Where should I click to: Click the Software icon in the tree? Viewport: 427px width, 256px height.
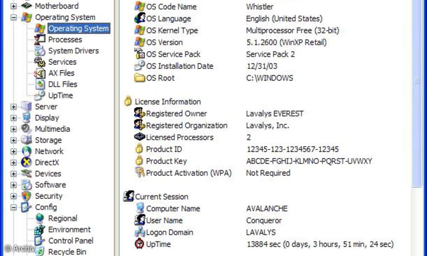click(x=26, y=185)
